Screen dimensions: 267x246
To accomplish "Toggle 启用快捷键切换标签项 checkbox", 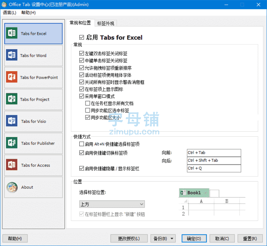I will pyautogui.click(x=82, y=153).
